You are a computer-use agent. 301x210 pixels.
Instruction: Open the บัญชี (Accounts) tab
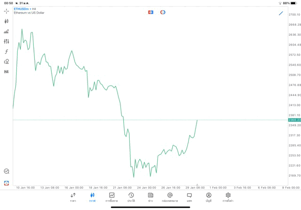[208, 197]
